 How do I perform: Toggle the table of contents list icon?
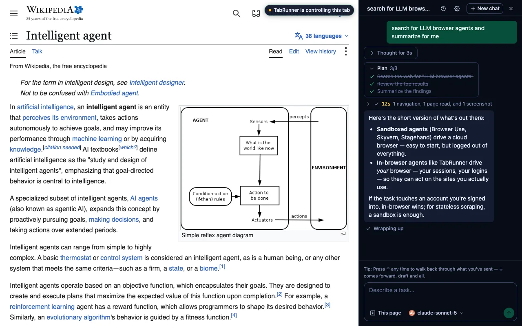(14, 36)
